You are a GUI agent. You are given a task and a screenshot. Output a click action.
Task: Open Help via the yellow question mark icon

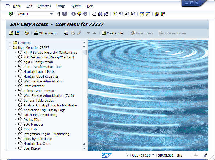click(157, 14)
